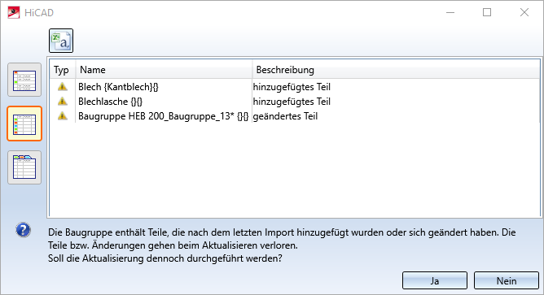544x295 pixels.
Task: Sort by the Beschreibung column header
Action: click(396, 70)
